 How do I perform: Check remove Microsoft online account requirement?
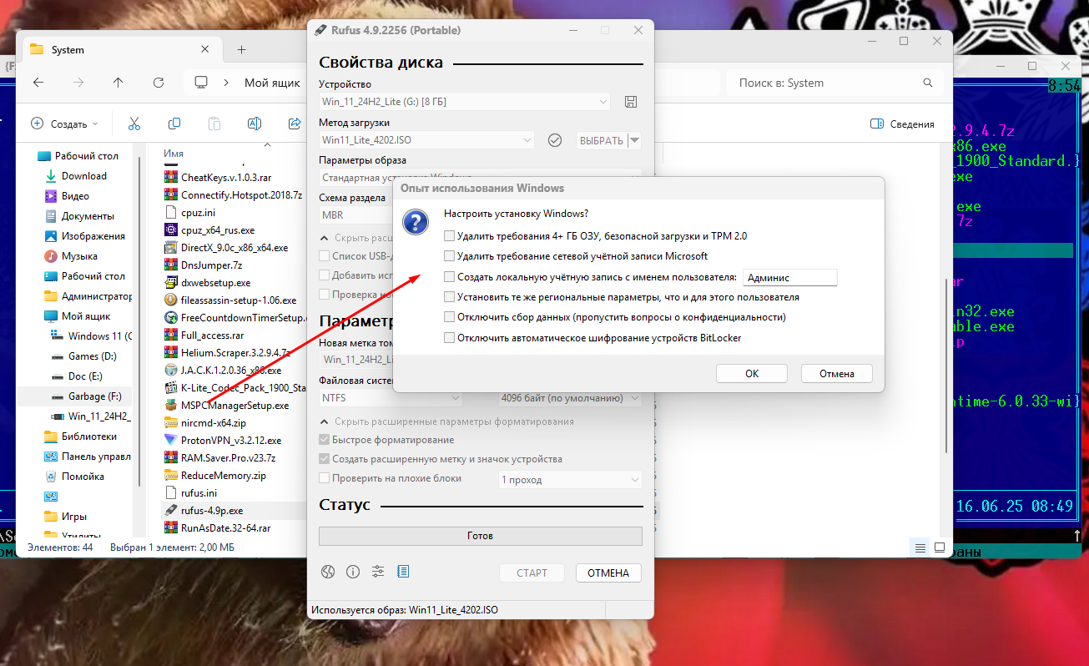coord(450,256)
